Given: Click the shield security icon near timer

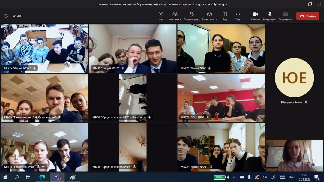Looking at the screenshot, I should (x=6, y=16).
